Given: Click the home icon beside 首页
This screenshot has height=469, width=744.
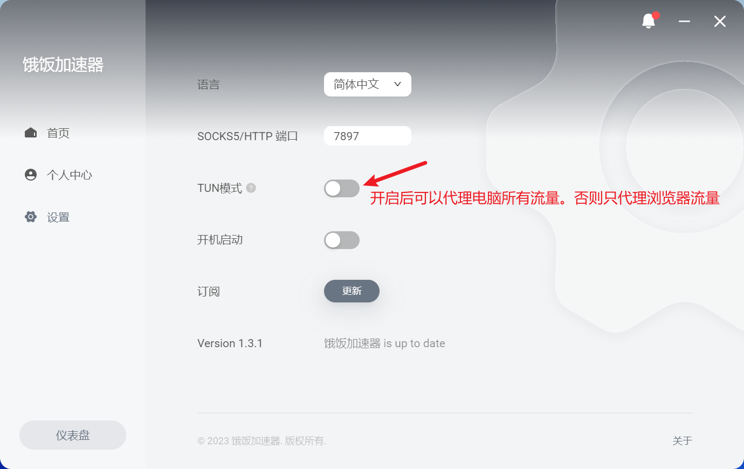Looking at the screenshot, I should pyautogui.click(x=31, y=133).
